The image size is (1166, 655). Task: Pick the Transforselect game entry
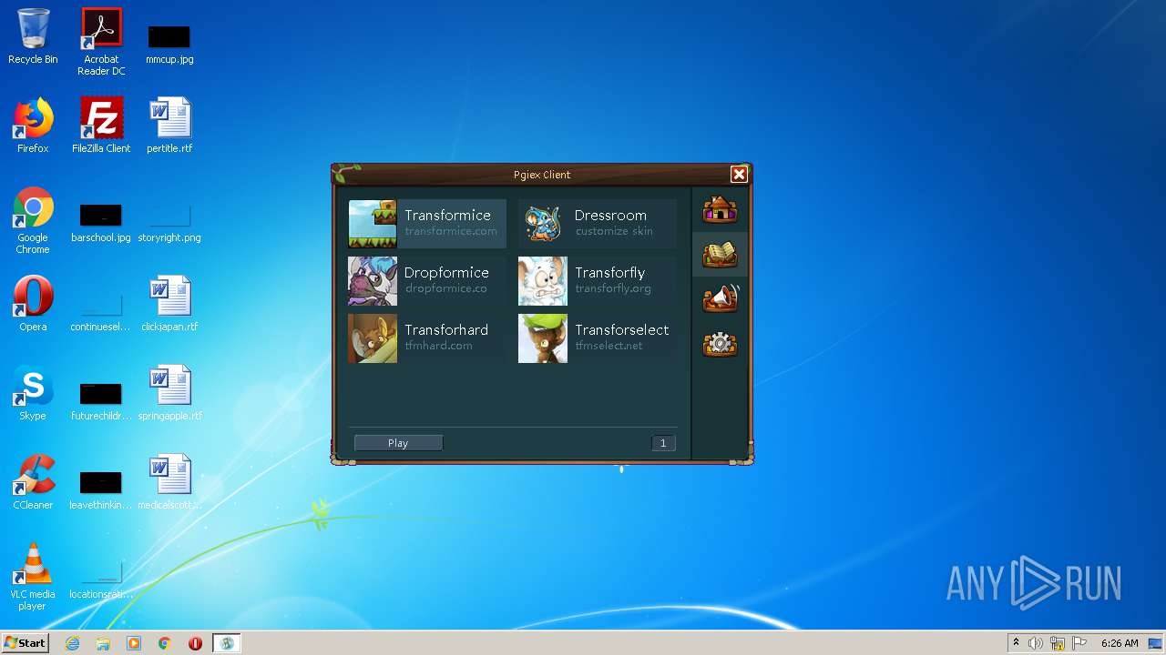tap(597, 338)
